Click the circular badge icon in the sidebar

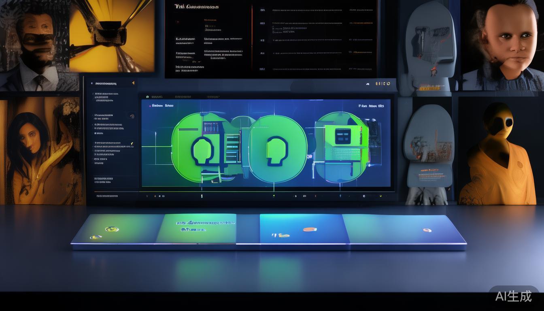(132, 117)
